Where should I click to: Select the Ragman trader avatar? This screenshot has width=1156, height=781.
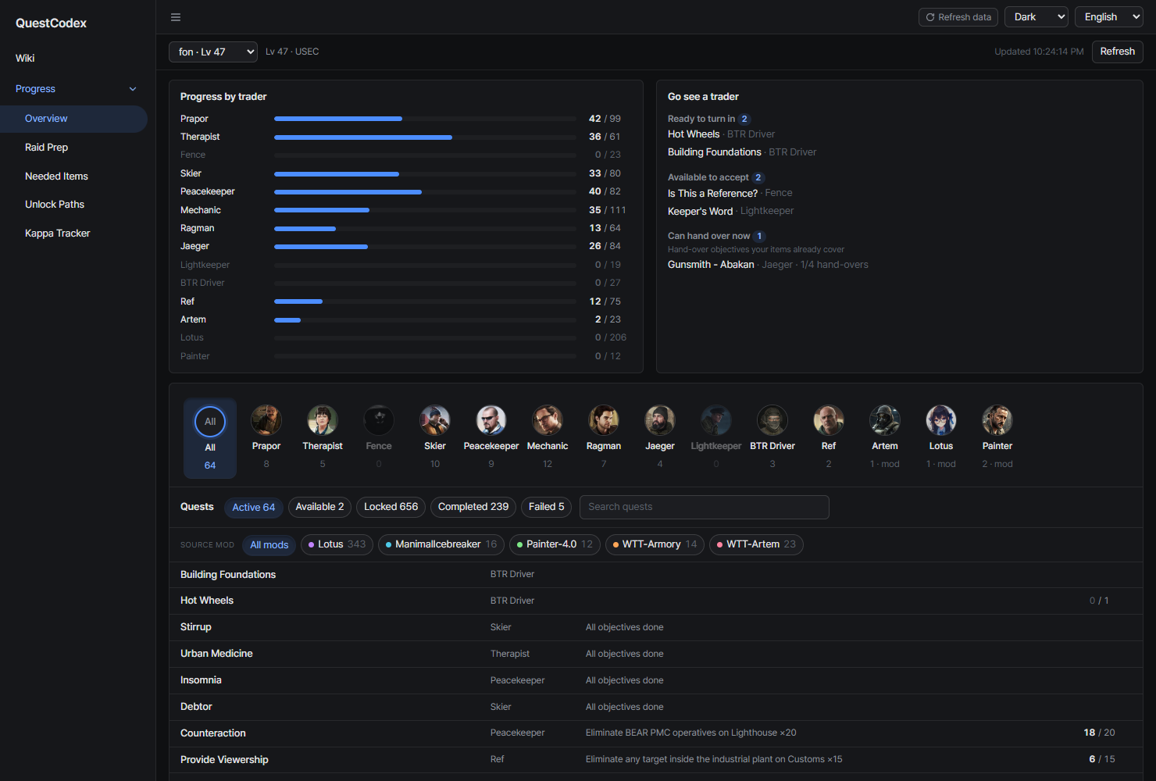604,420
